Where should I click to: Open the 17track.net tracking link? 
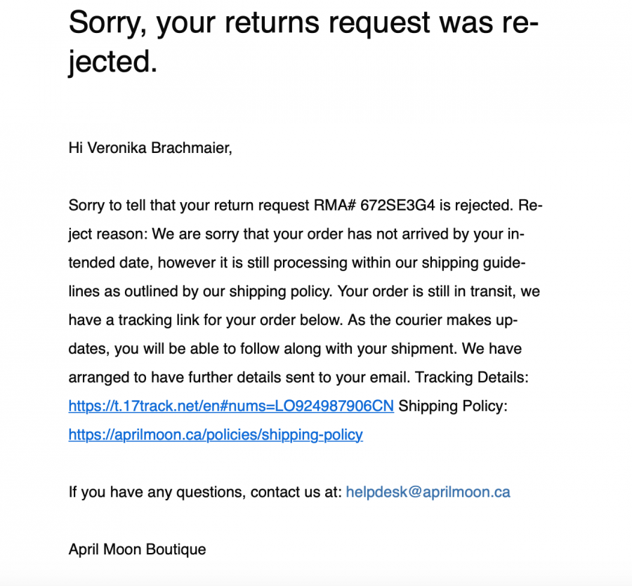pos(231,406)
